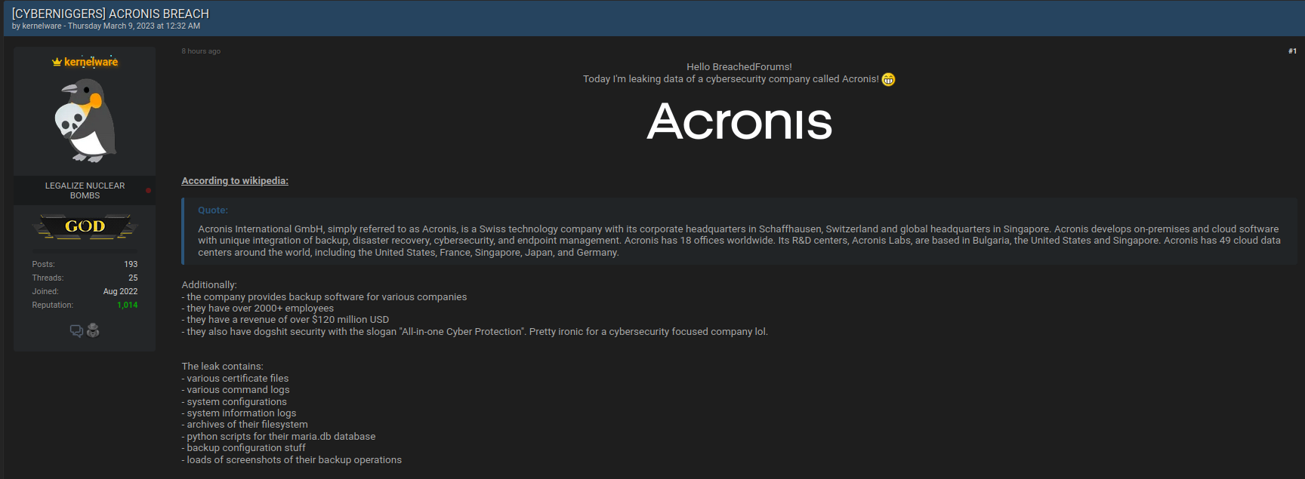Click the grinning emoji after 'Acronis!'
Image resolution: width=1305 pixels, height=479 pixels.
point(888,79)
